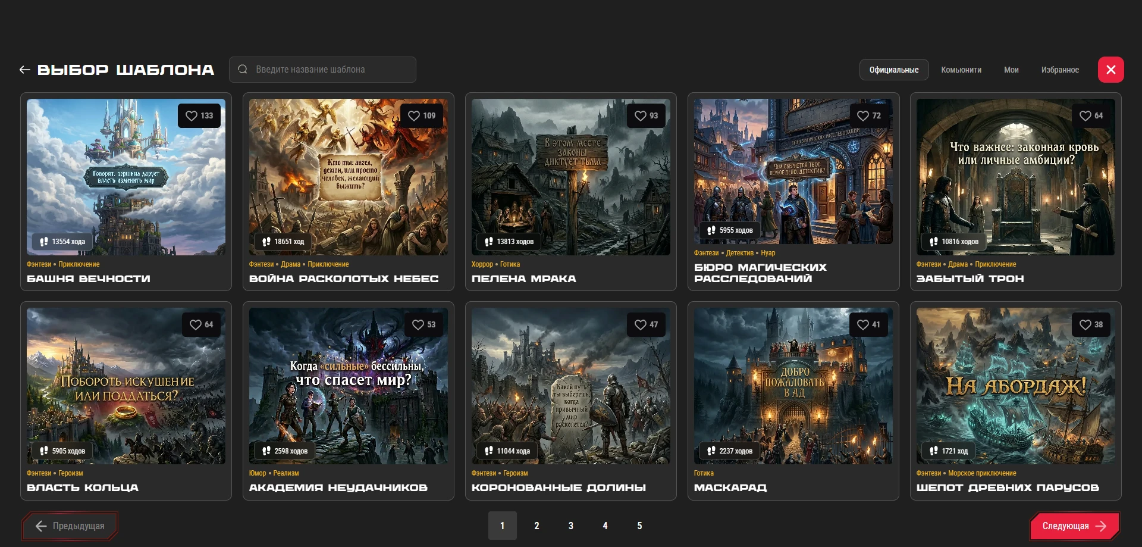Click the 11044 хода badge

click(507, 451)
